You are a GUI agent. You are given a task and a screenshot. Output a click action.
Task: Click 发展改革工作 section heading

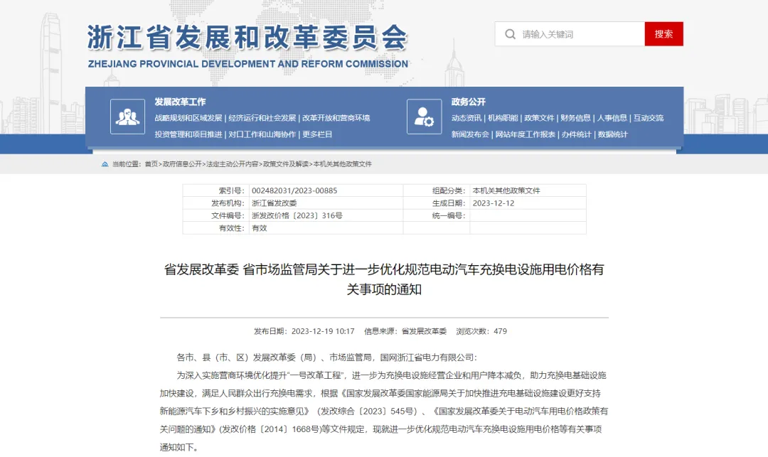tap(180, 102)
